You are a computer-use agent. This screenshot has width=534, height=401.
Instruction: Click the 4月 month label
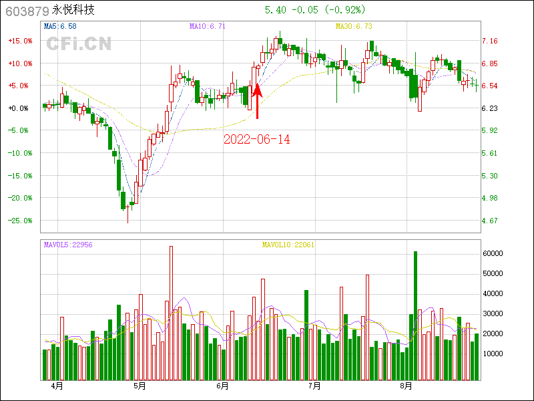[57, 386]
